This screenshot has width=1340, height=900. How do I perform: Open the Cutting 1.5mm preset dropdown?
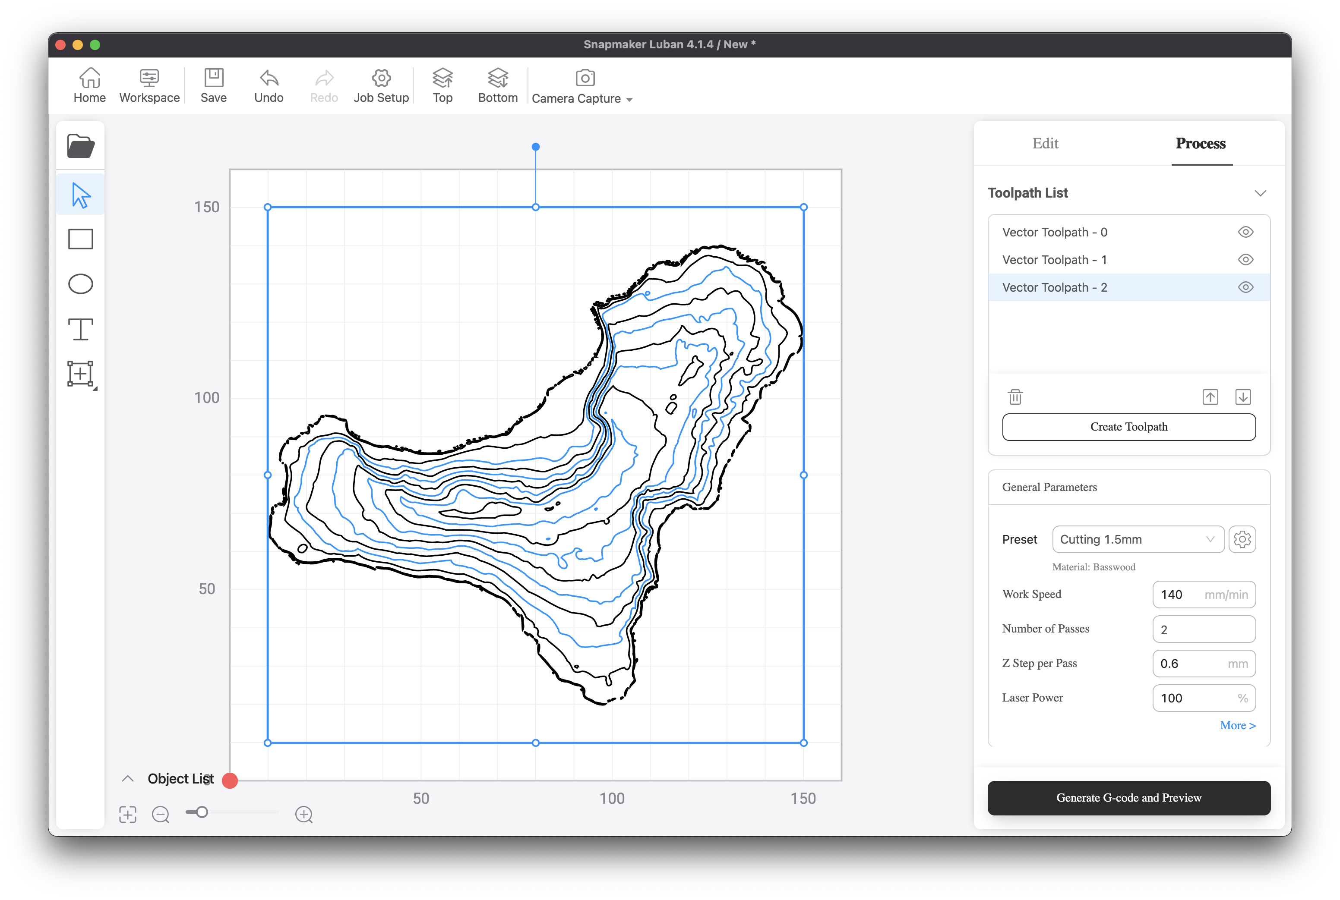[1137, 540]
